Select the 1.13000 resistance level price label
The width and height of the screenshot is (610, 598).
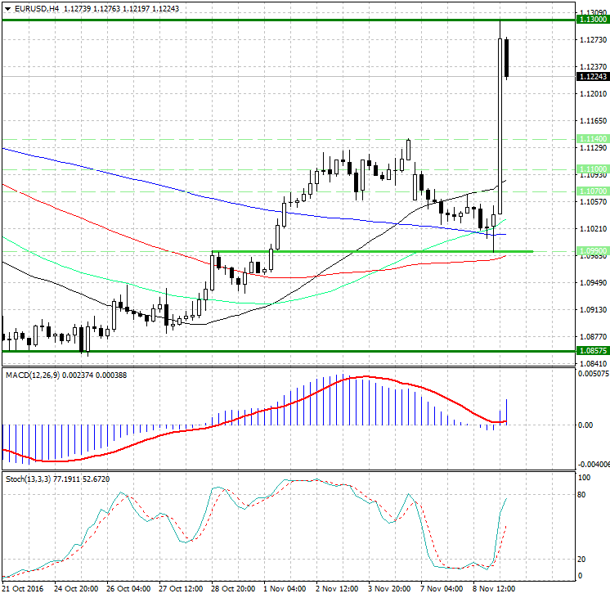593,20
